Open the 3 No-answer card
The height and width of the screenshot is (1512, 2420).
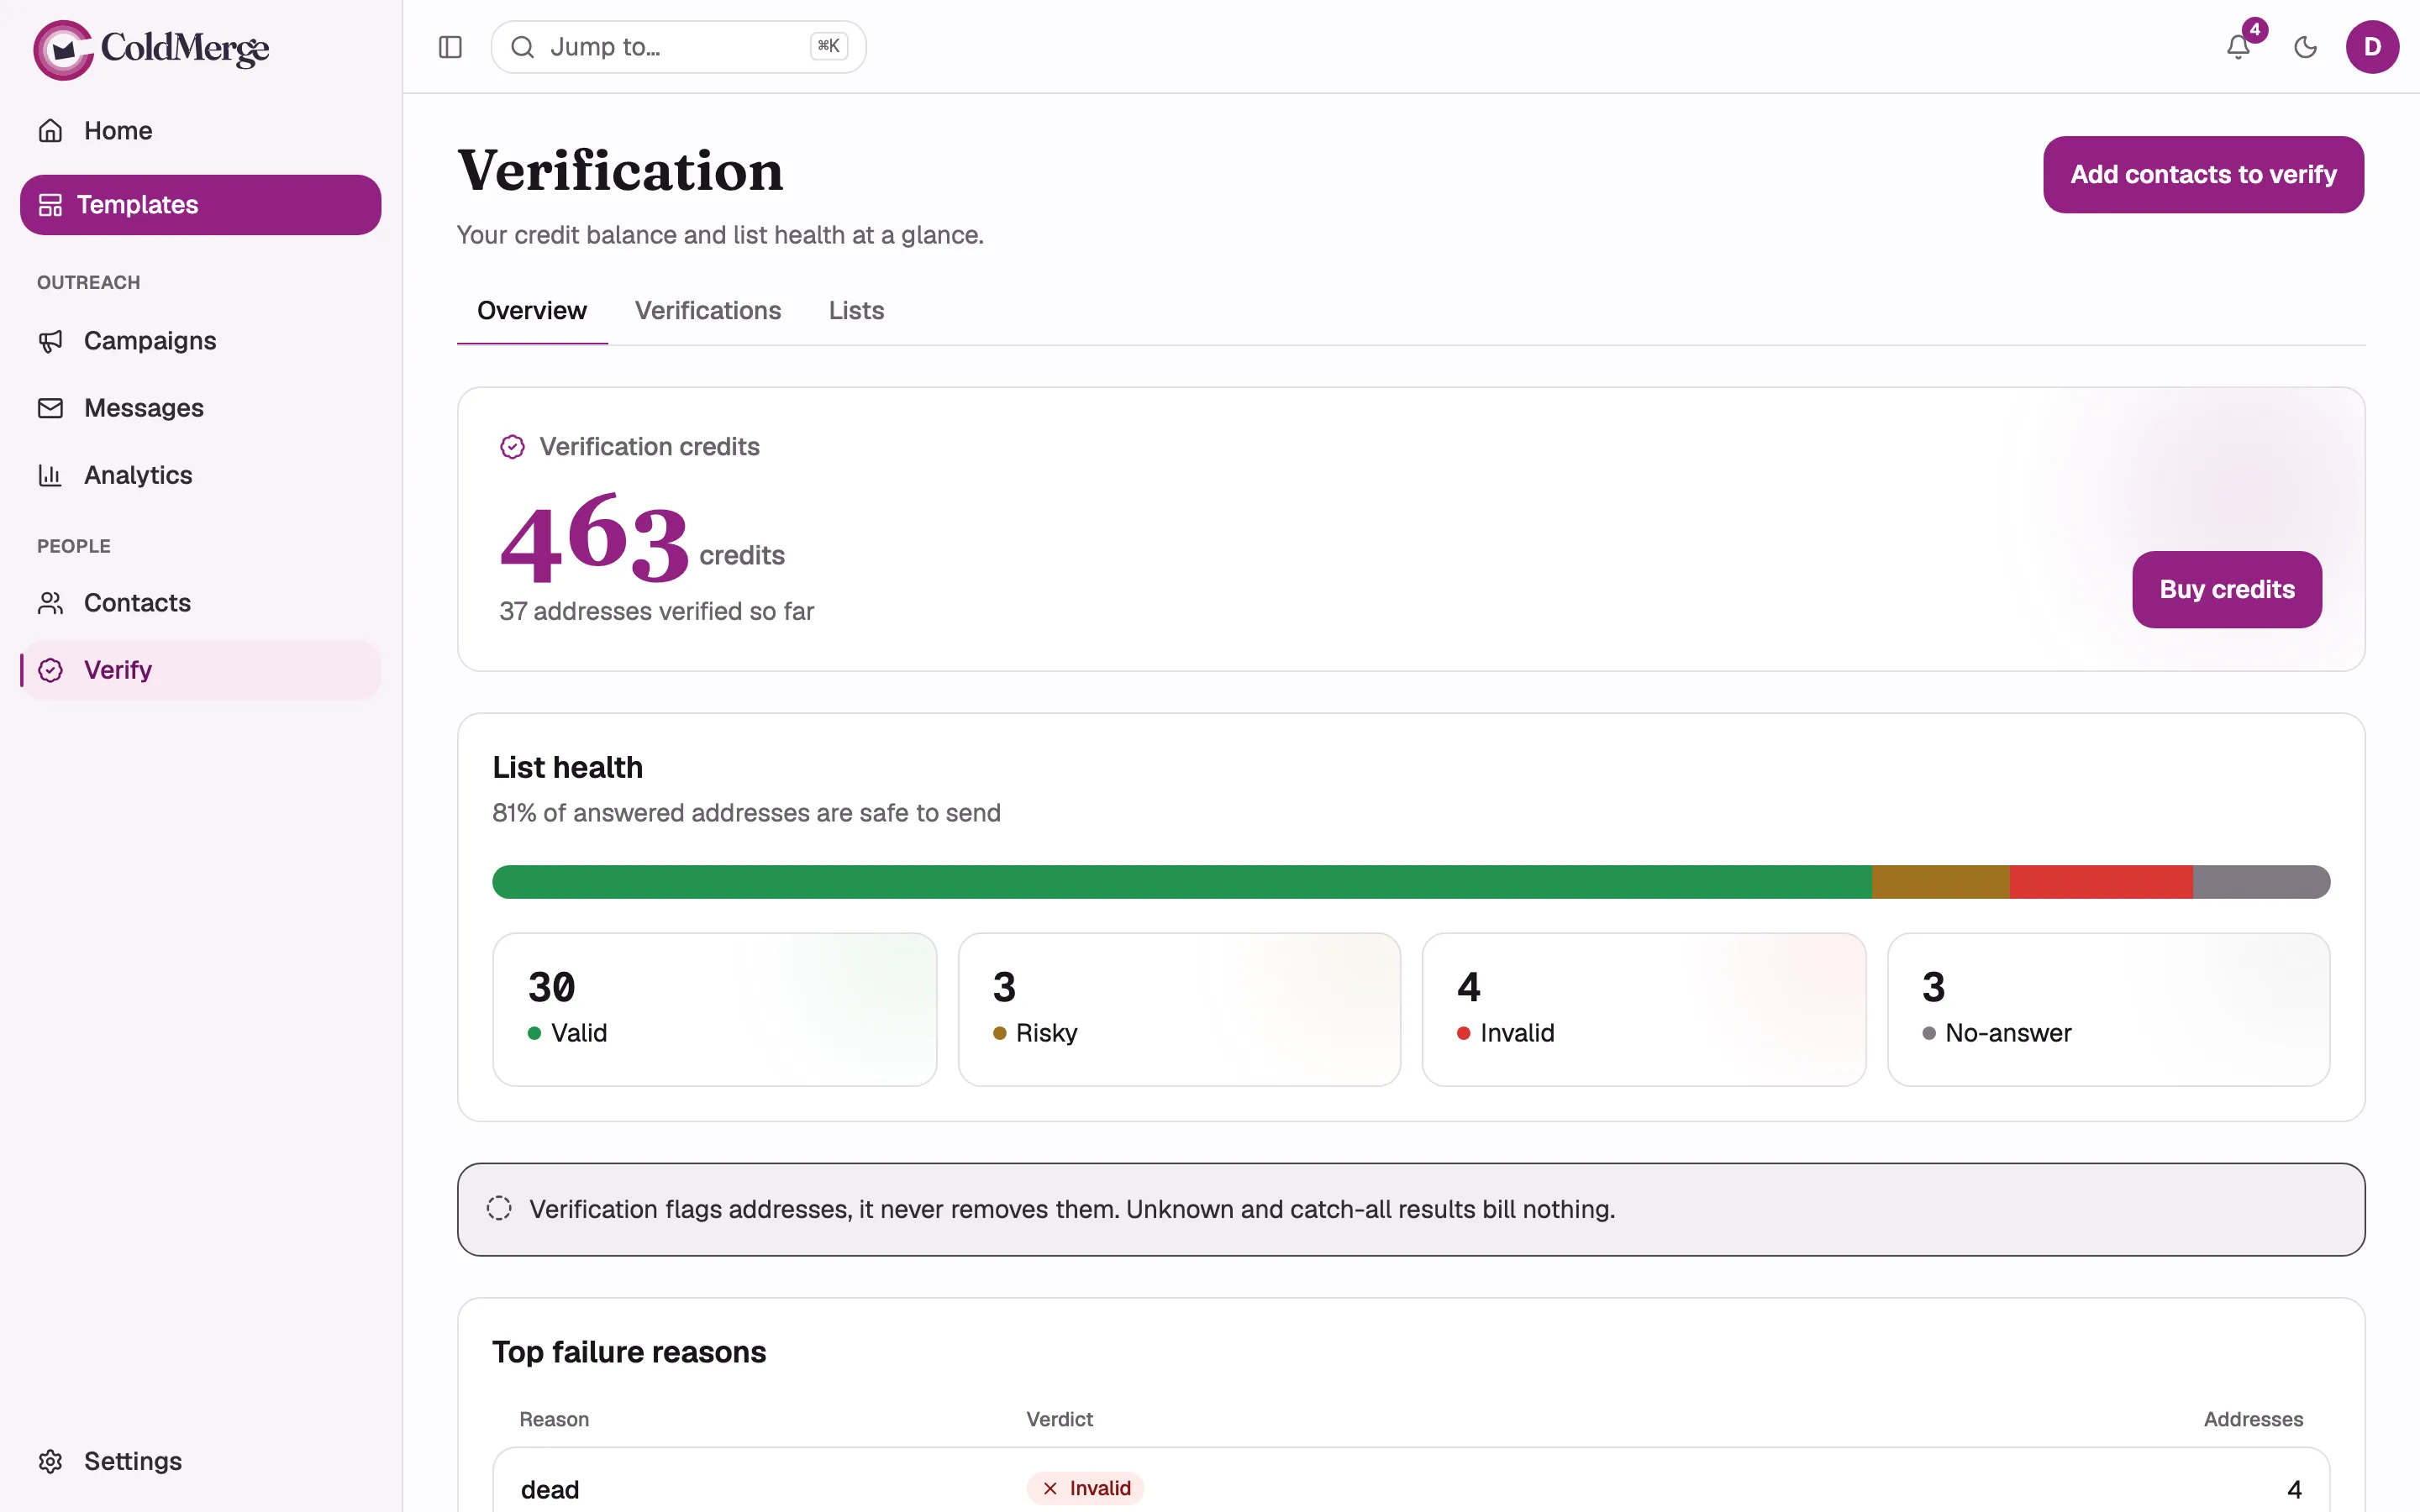coord(2109,1010)
